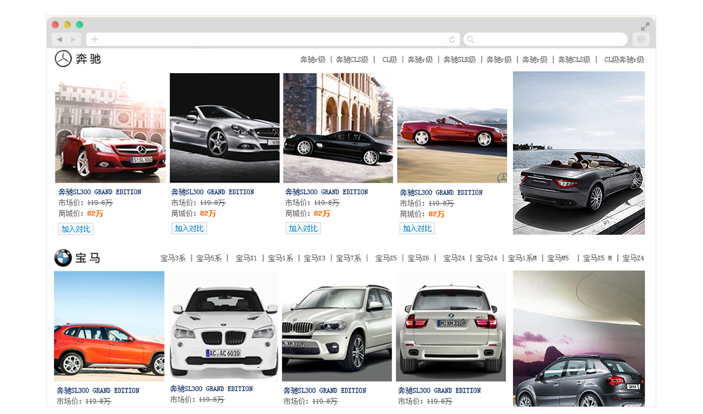Click the browser back arrow
This screenshot has height=414, width=703.
[59, 39]
